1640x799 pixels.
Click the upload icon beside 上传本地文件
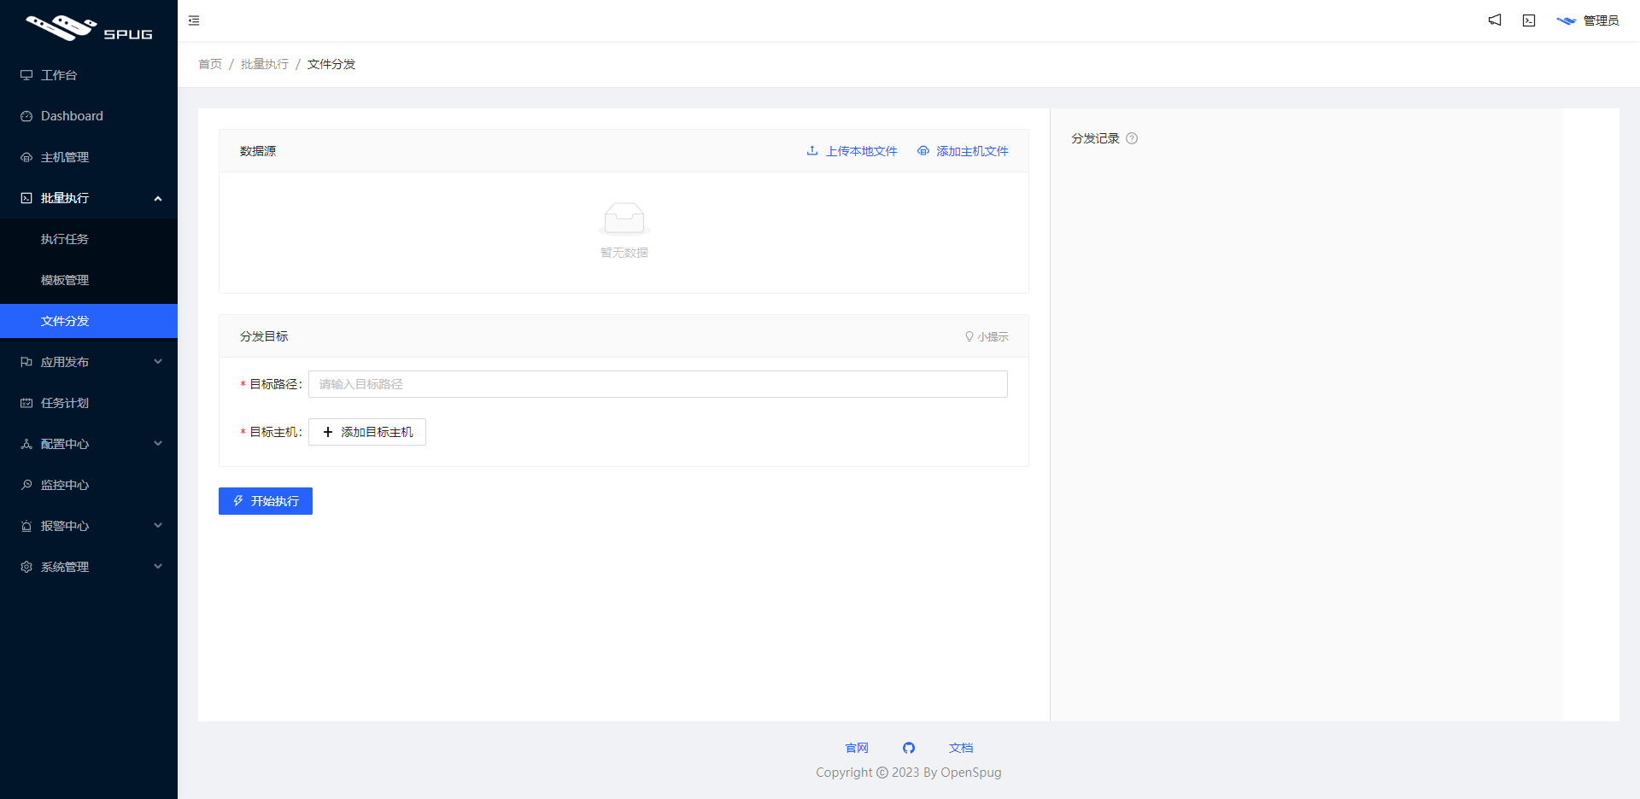(x=812, y=150)
